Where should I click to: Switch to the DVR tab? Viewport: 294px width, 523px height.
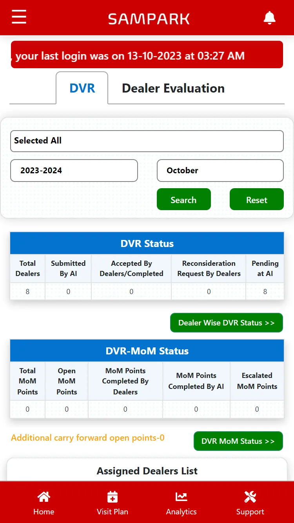pyautogui.click(x=82, y=88)
